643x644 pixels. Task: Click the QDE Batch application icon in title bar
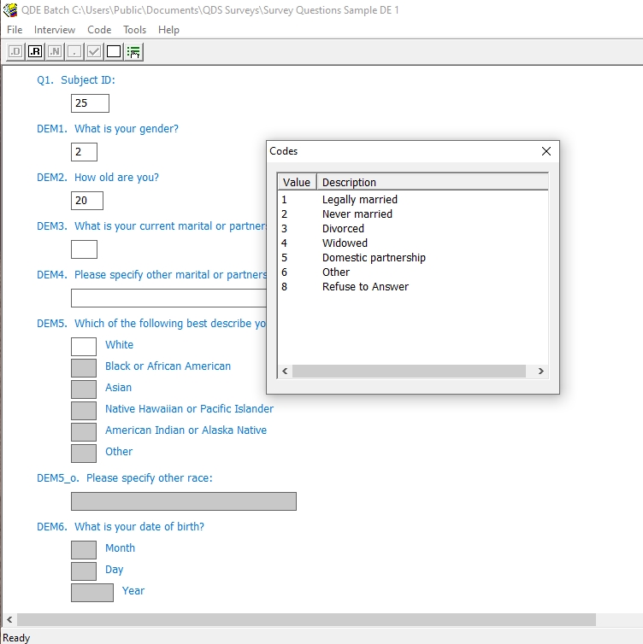click(10, 10)
